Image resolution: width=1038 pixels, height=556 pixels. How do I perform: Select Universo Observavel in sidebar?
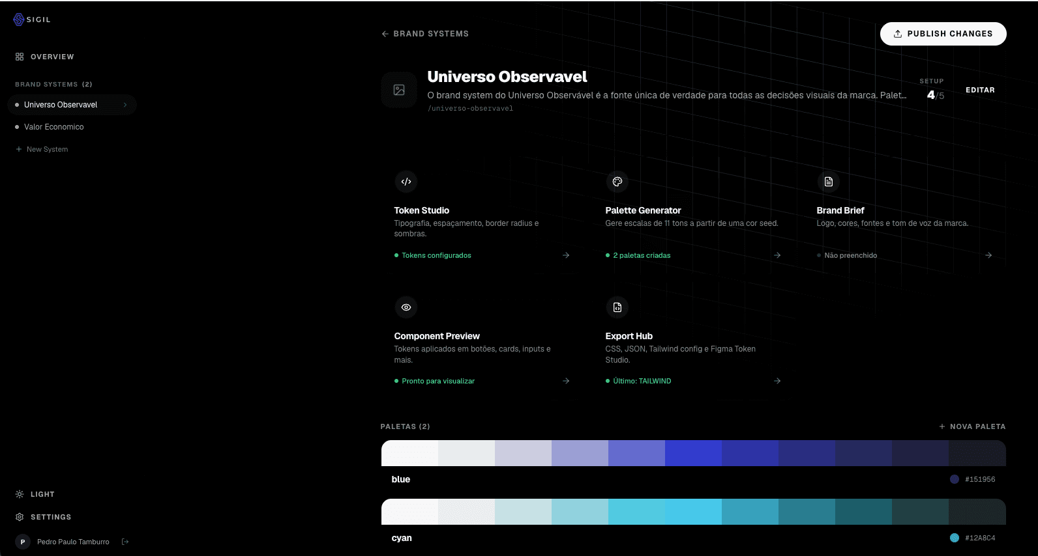[x=72, y=105]
